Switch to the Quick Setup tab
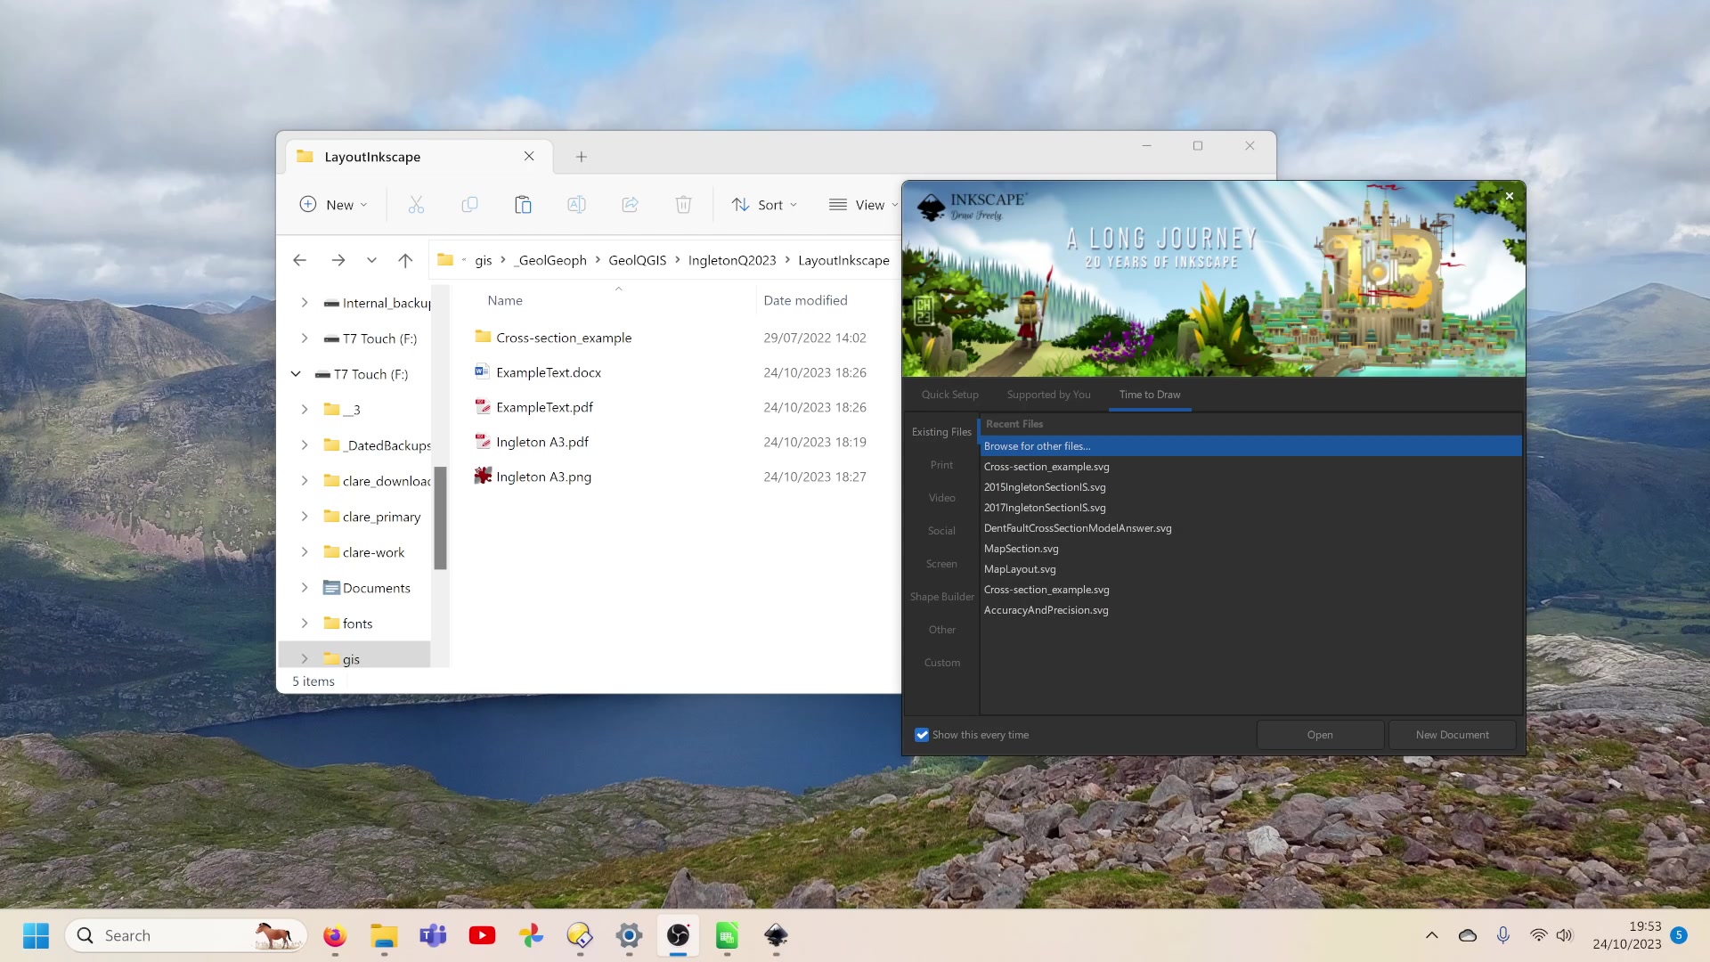Viewport: 1710px width, 962px height. 949,395
